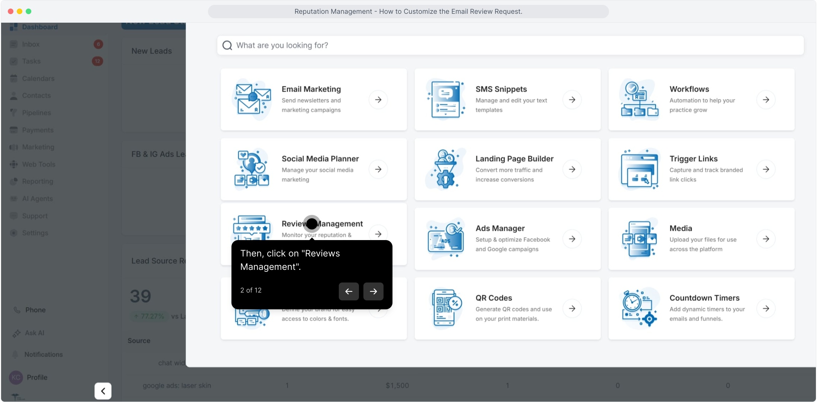
Task: Click the Inbox unread badge showing 6
Action: (x=98, y=44)
